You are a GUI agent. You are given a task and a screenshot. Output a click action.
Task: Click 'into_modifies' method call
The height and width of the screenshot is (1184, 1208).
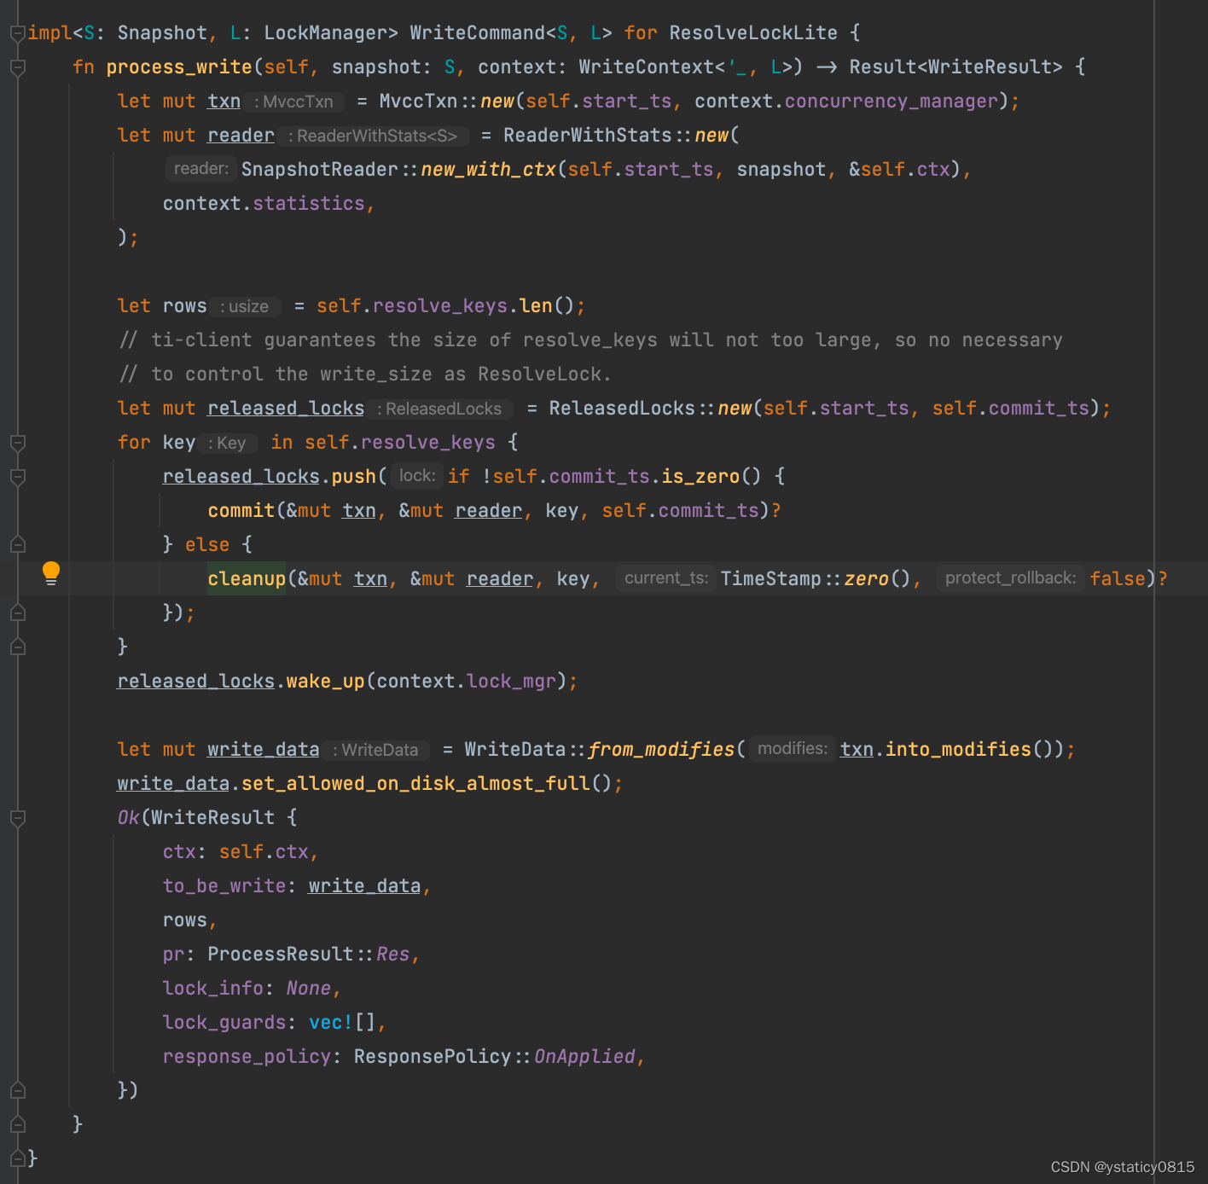(x=958, y=750)
